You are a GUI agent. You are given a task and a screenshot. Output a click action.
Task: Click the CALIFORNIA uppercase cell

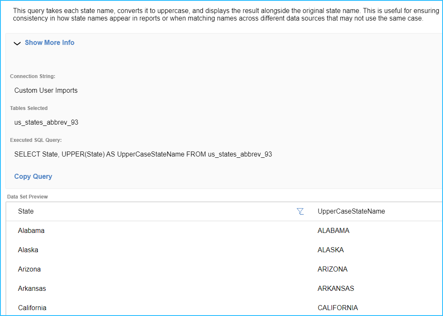click(x=338, y=308)
